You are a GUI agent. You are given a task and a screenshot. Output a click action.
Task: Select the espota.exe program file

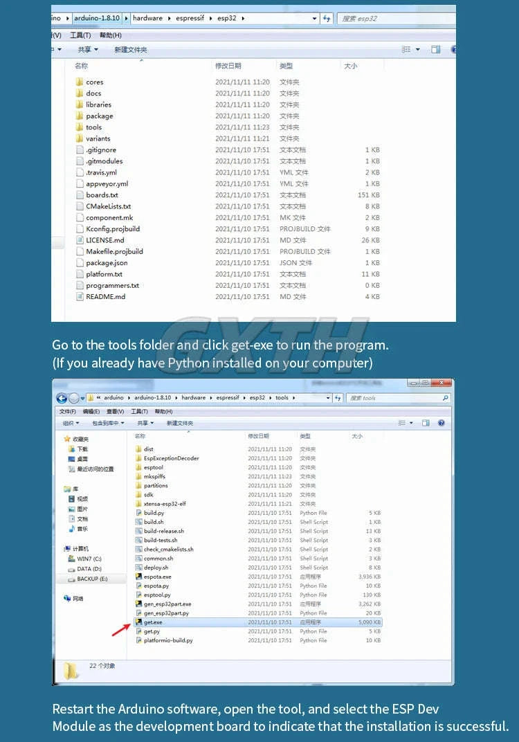157,577
